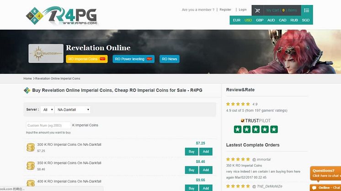The image size is (341, 191).
Task: Click reviewer name immortal
Action: (x=264, y=160)
